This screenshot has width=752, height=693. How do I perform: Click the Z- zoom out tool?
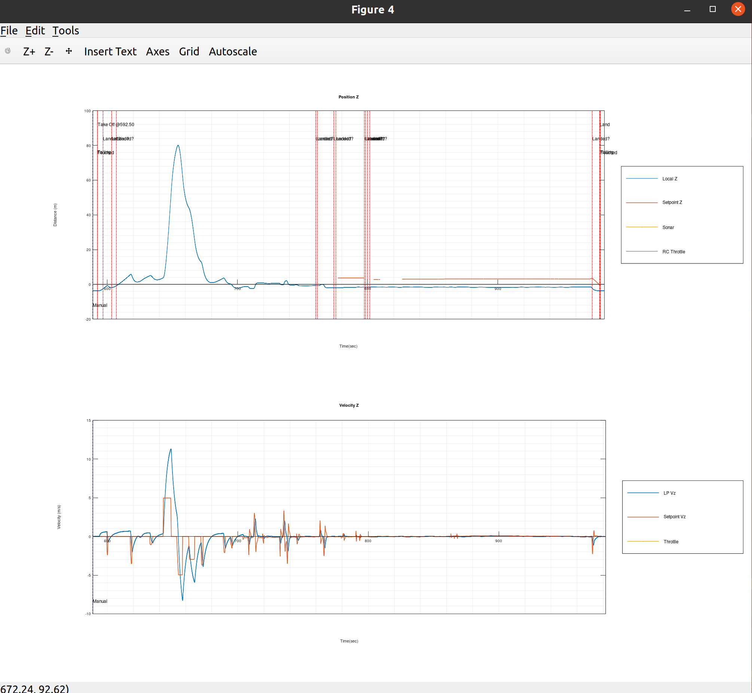tap(49, 51)
